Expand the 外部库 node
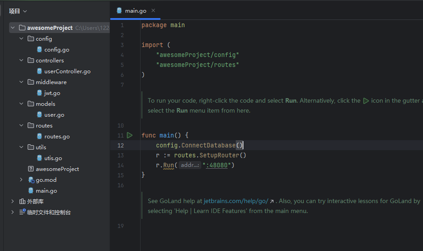 (13, 202)
